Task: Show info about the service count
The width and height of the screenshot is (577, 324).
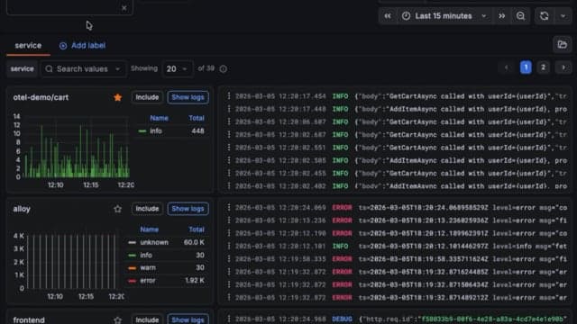Action: point(223,69)
